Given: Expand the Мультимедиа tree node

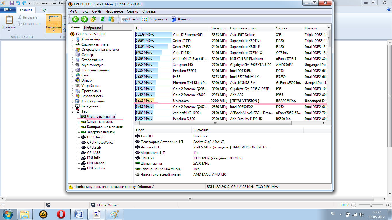Looking at the screenshot, I should click(73, 65).
